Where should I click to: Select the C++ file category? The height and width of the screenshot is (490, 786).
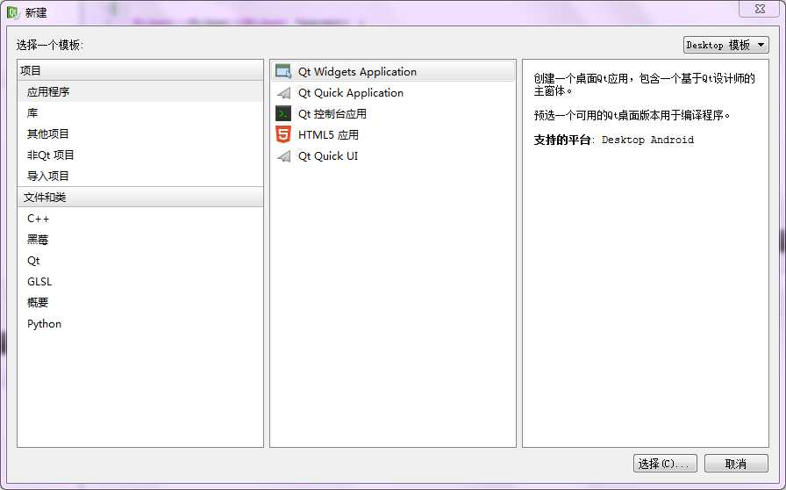(x=139, y=219)
